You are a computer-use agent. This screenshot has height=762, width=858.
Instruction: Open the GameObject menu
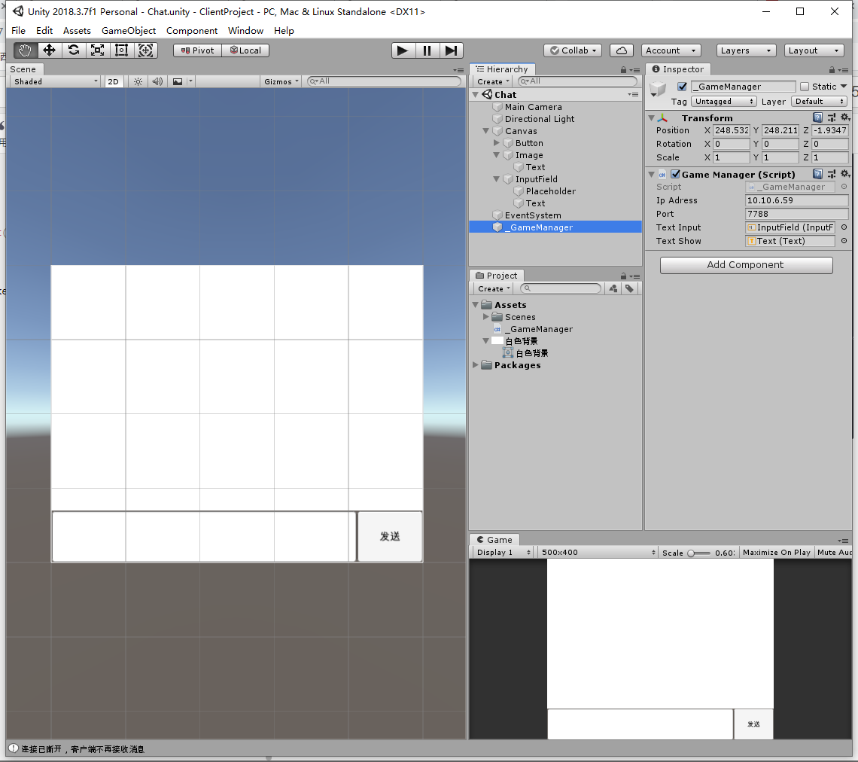129,31
